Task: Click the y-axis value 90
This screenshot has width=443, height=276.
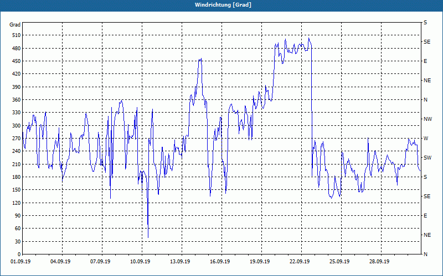Action: point(18,216)
